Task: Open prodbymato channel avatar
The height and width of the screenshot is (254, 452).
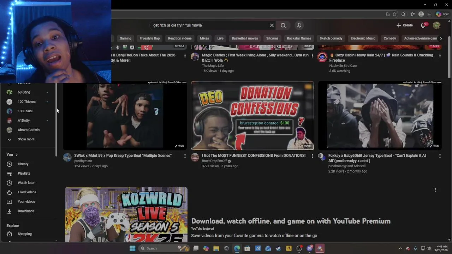Action: click(67, 157)
